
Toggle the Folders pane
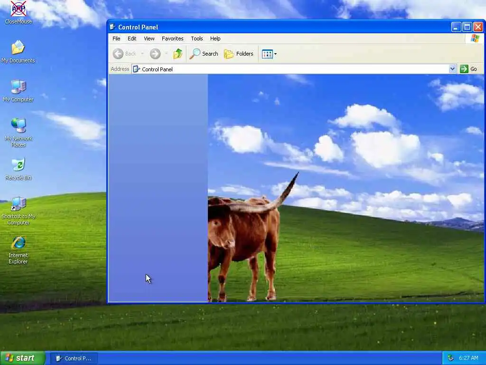pyautogui.click(x=239, y=54)
